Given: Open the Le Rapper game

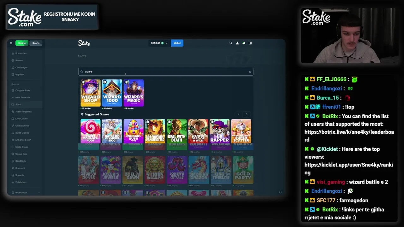Looking at the screenshot, I should point(219,131).
